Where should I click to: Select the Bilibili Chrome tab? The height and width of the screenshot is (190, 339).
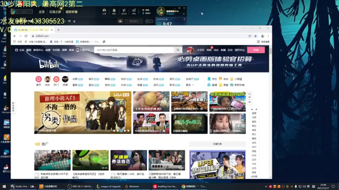tap(33, 30)
